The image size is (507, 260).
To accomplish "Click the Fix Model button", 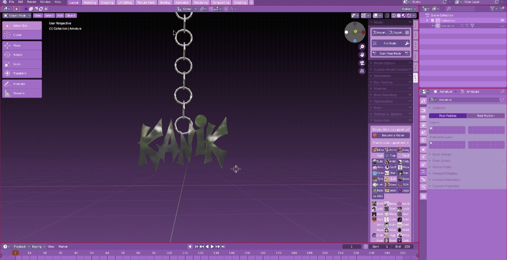I will [388, 43].
